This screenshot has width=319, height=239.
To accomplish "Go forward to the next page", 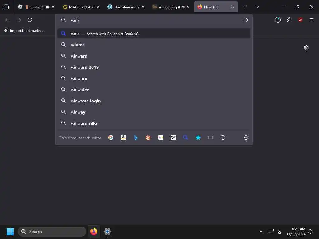I will tap(19, 20).
